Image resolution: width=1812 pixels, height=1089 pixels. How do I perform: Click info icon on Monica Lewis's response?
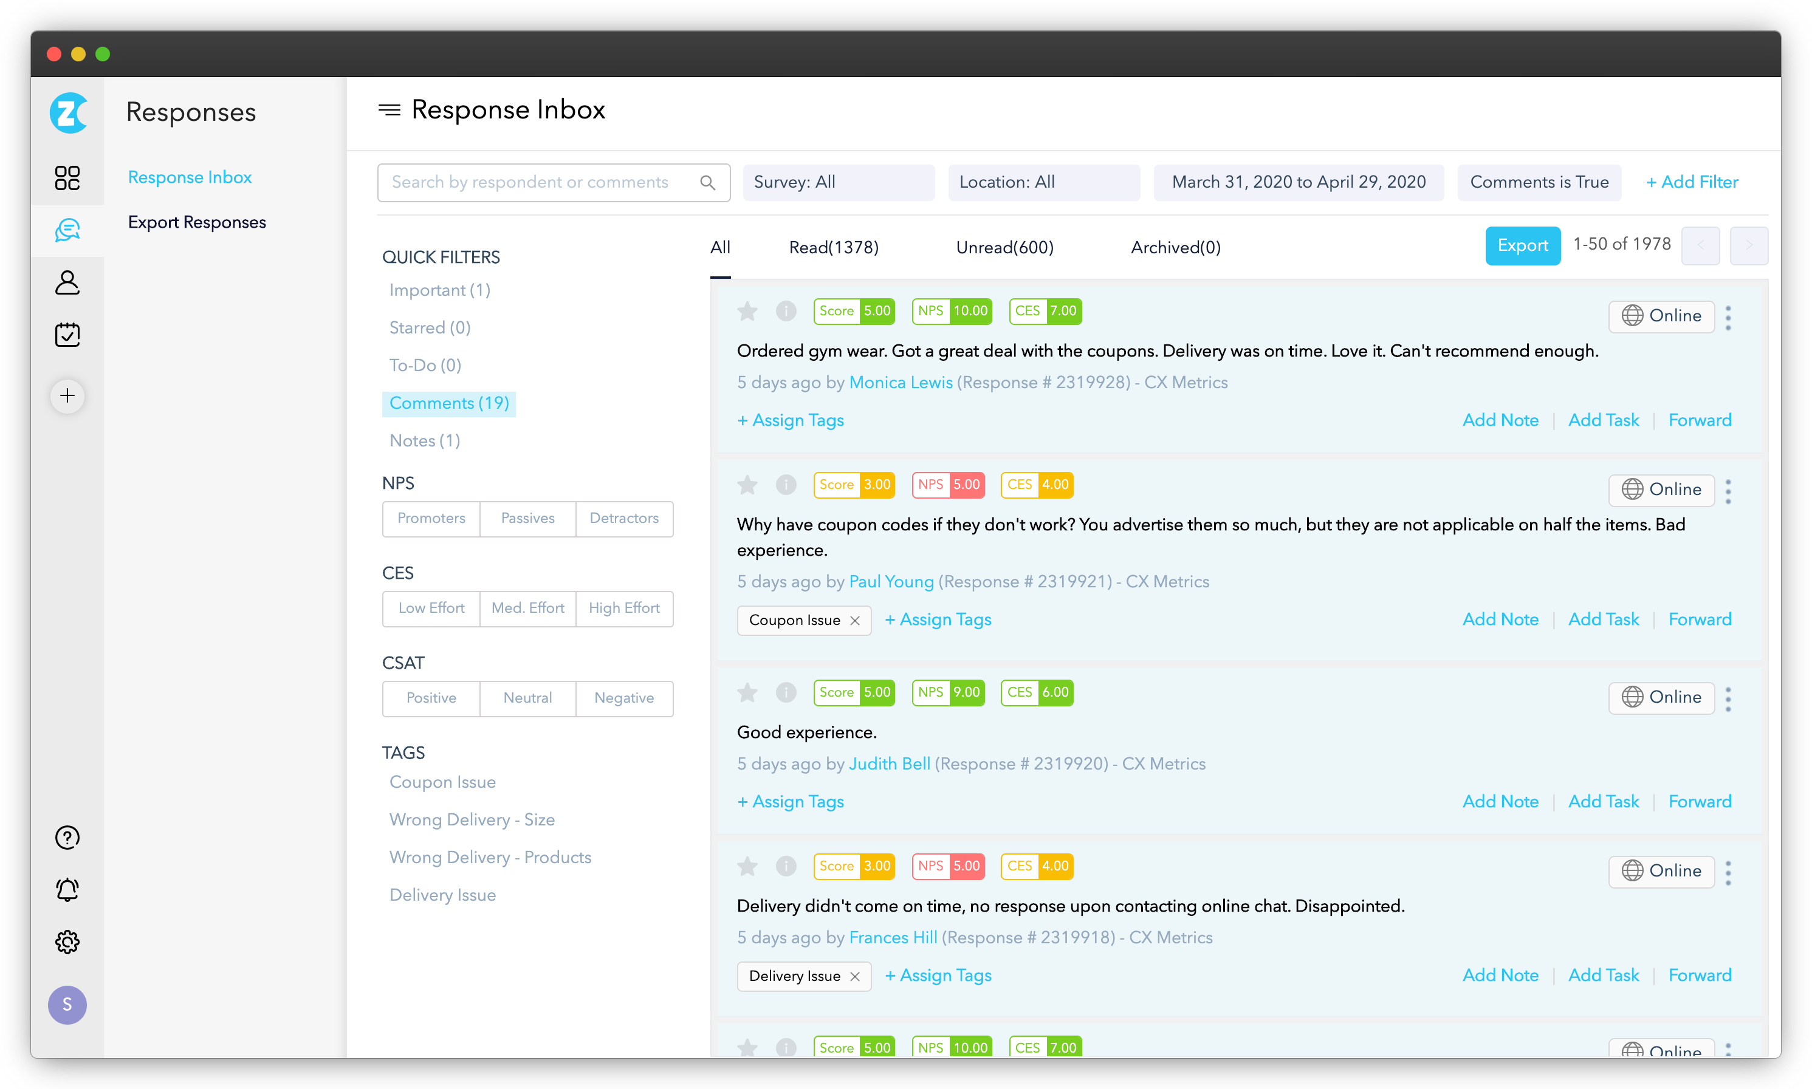click(786, 311)
